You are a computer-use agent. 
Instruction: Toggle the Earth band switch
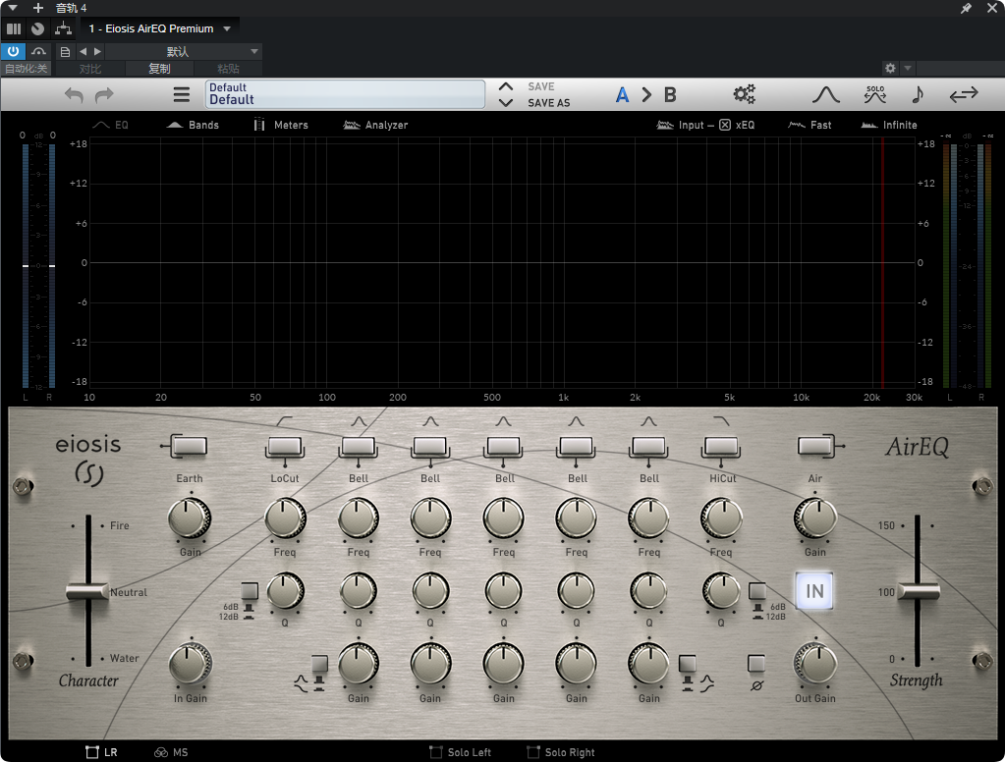pyautogui.click(x=189, y=446)
